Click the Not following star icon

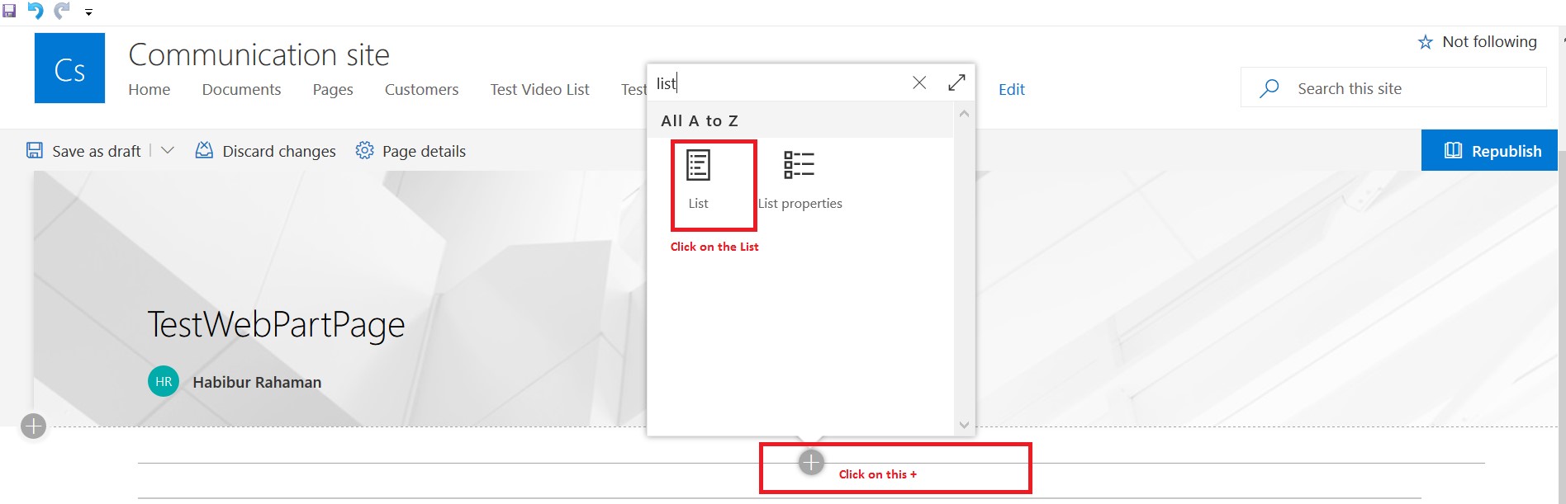[1425, 42]
